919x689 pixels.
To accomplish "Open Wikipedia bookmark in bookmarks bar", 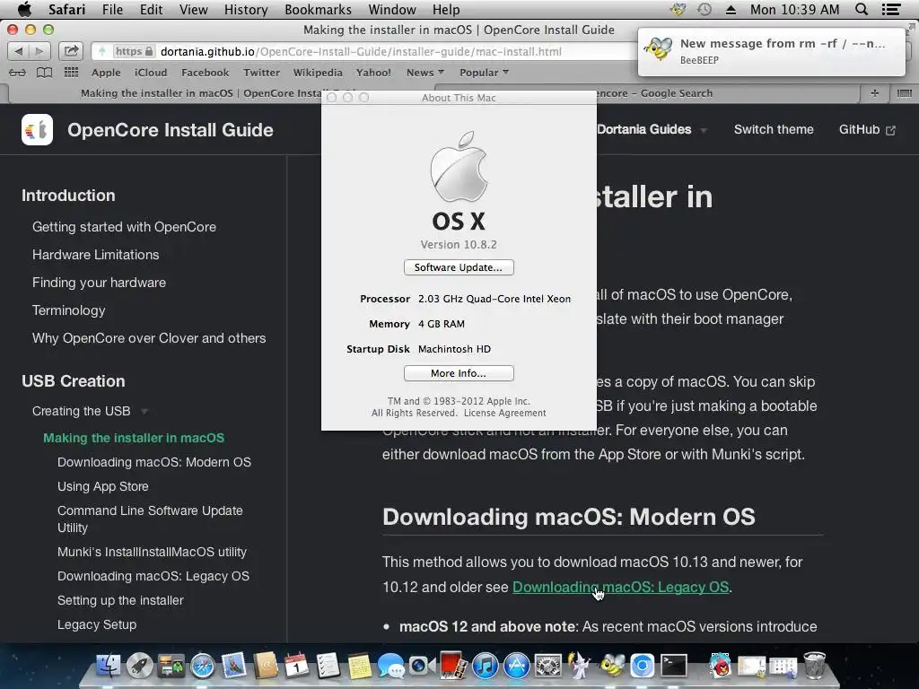I will point(318,73).
